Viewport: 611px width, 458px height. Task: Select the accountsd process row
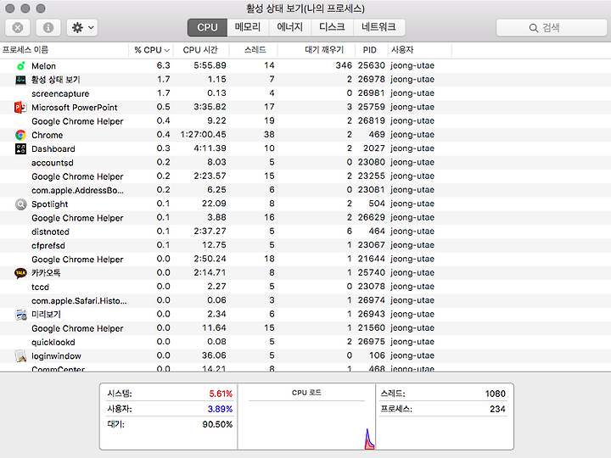click(305, 162)
